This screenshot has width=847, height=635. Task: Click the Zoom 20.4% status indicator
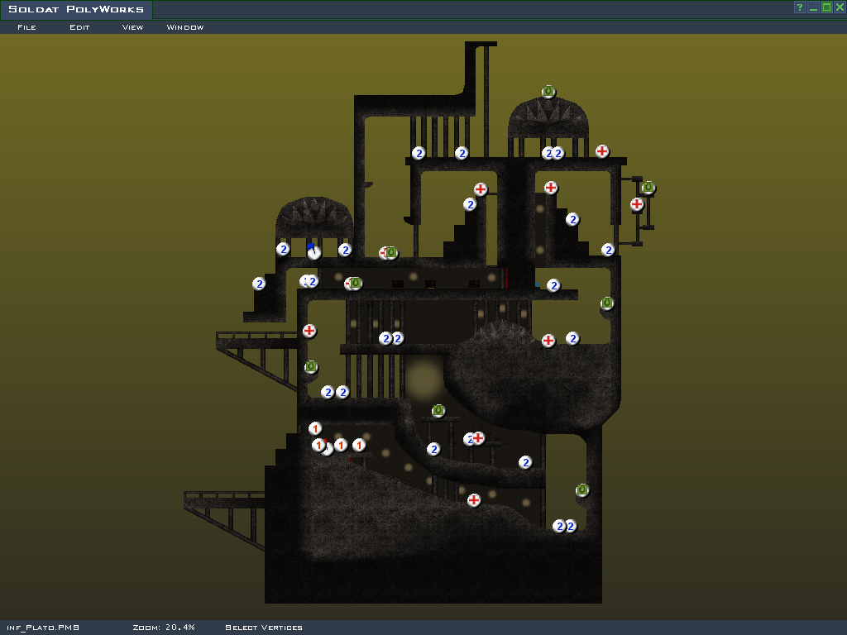tap(164, 628)
